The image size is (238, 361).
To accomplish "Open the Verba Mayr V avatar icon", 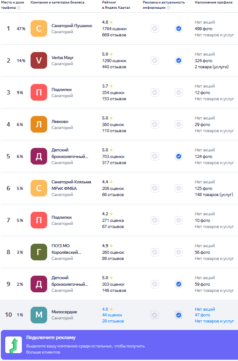I will [39, 60].
